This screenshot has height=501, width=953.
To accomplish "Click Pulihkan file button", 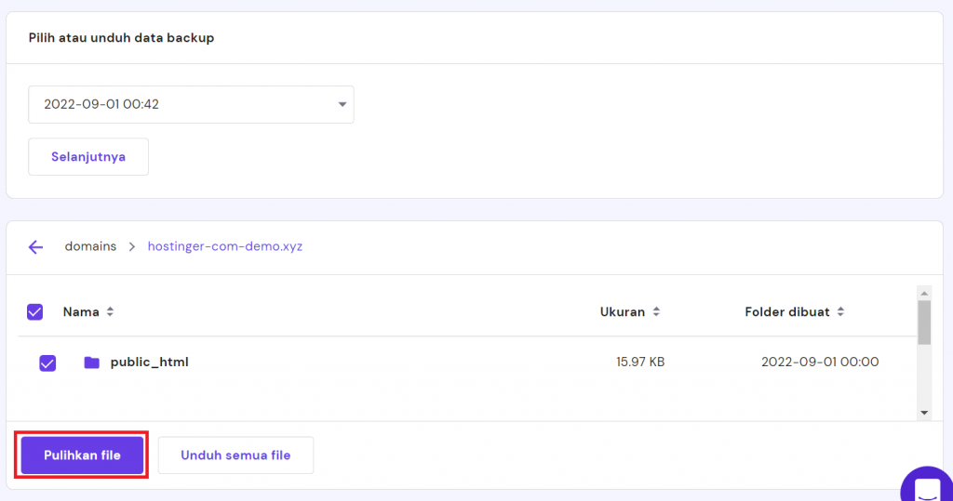I will [x=82, y=455].
